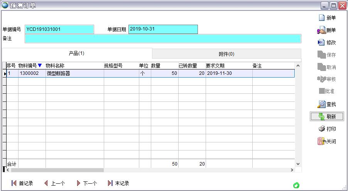Click the 备注 remarks input field
Viewport: 348px width, 191px height.
click(x=162, y=39)
